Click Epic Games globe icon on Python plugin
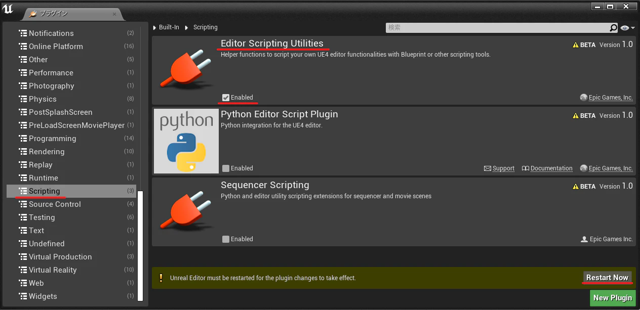The height and width of the screenshot is (310, 640). pyautogui.click(x=584, y=168)
